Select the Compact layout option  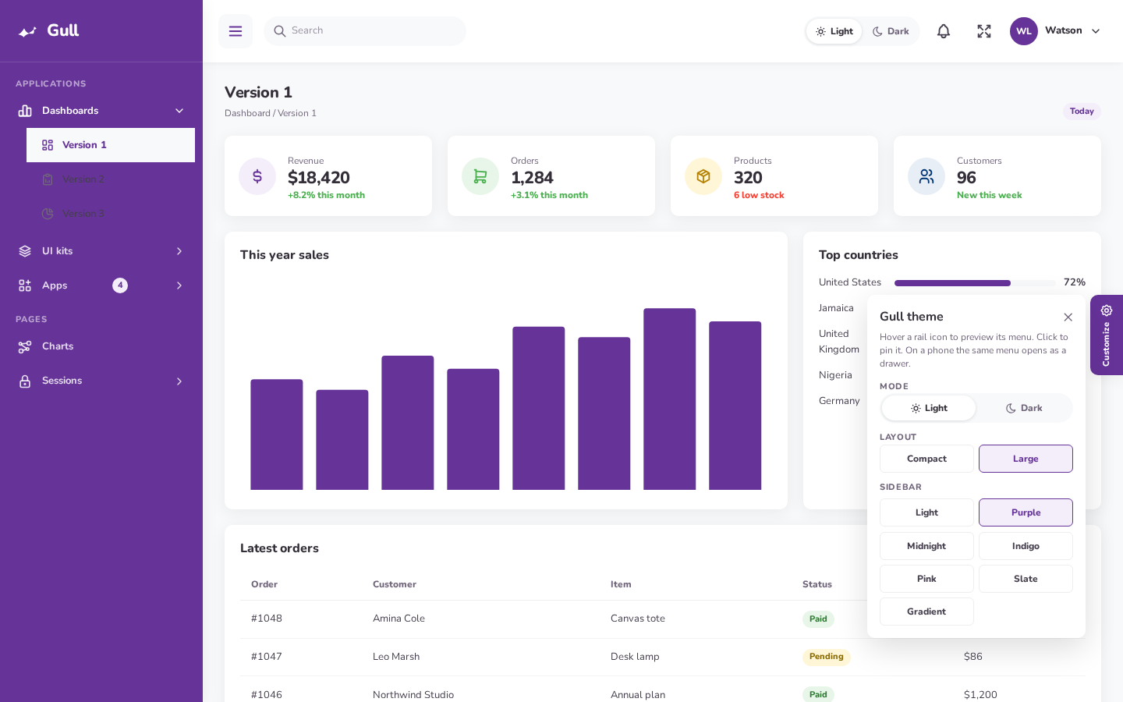[926, 459]
